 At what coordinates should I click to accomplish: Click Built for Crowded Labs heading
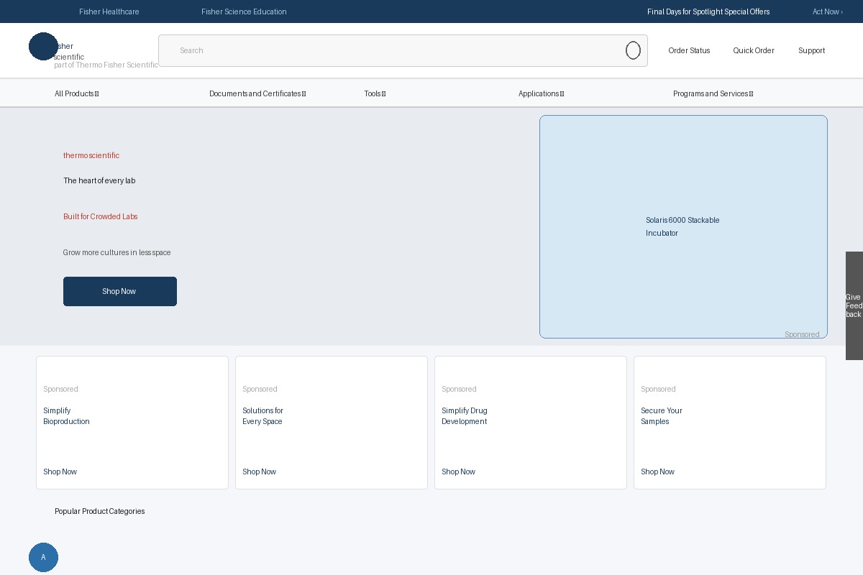[101, 216]
